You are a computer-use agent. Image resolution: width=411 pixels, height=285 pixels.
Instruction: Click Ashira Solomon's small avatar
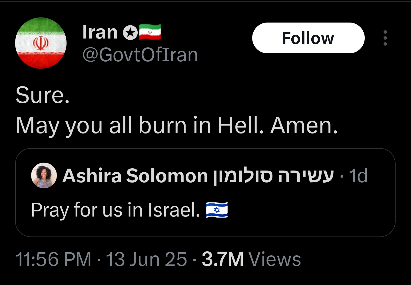(44, 175)
